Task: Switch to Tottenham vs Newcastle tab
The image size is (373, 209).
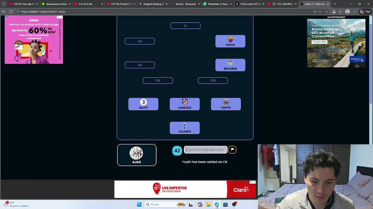Action: pyautogui.click(x=218, y=4)
